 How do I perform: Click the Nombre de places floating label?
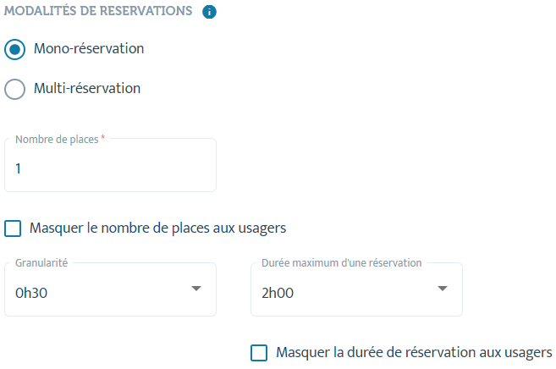(57, 140)
